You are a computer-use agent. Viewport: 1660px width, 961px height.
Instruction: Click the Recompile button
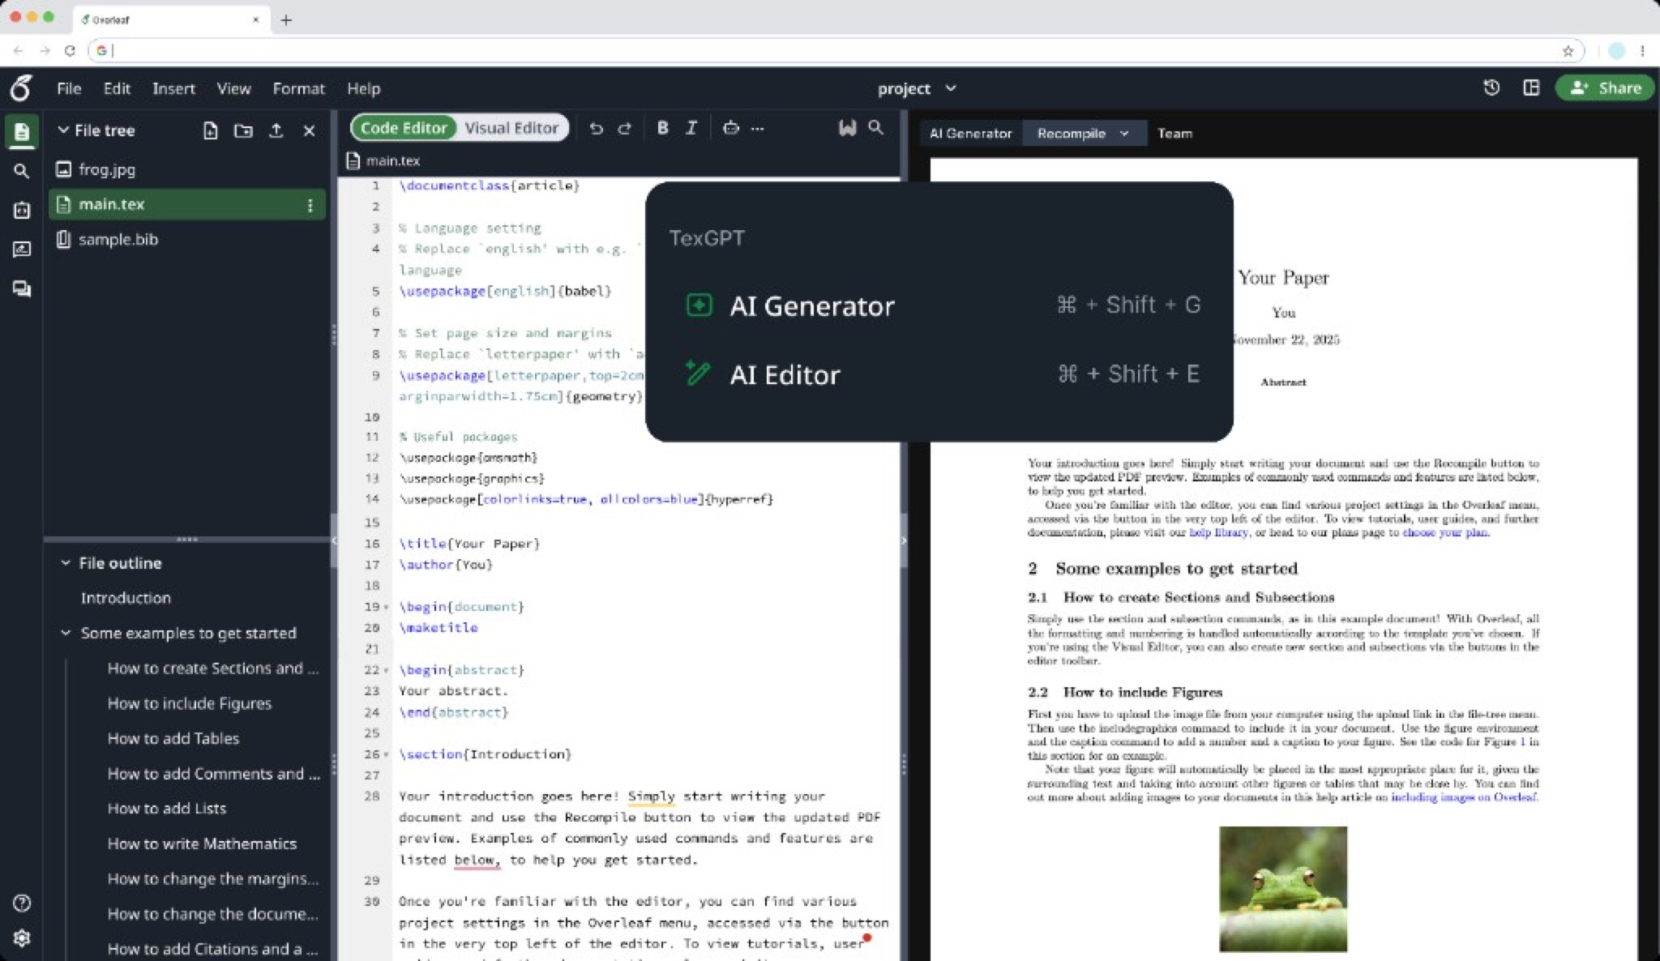(1071, 133)
